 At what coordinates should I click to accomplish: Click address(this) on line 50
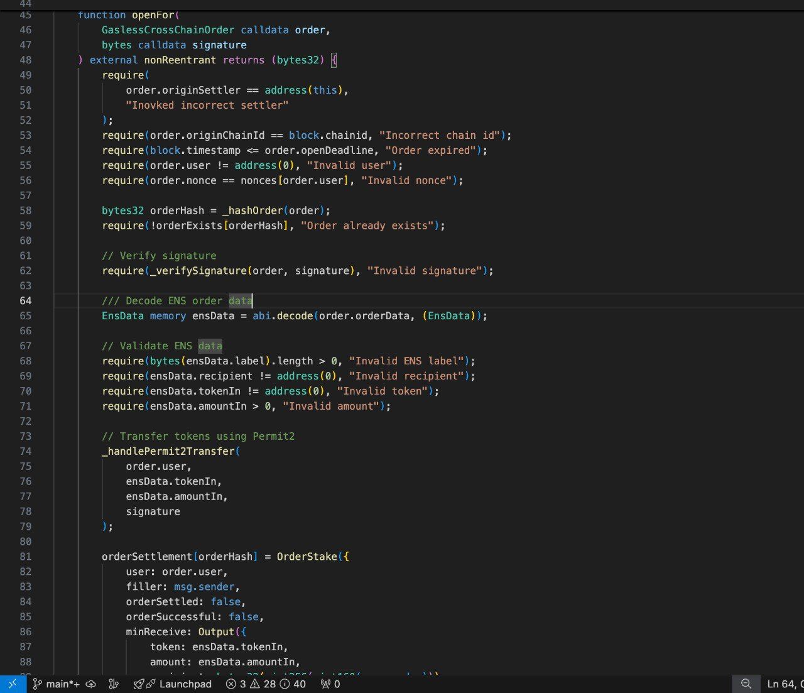(x=304, y=90)
